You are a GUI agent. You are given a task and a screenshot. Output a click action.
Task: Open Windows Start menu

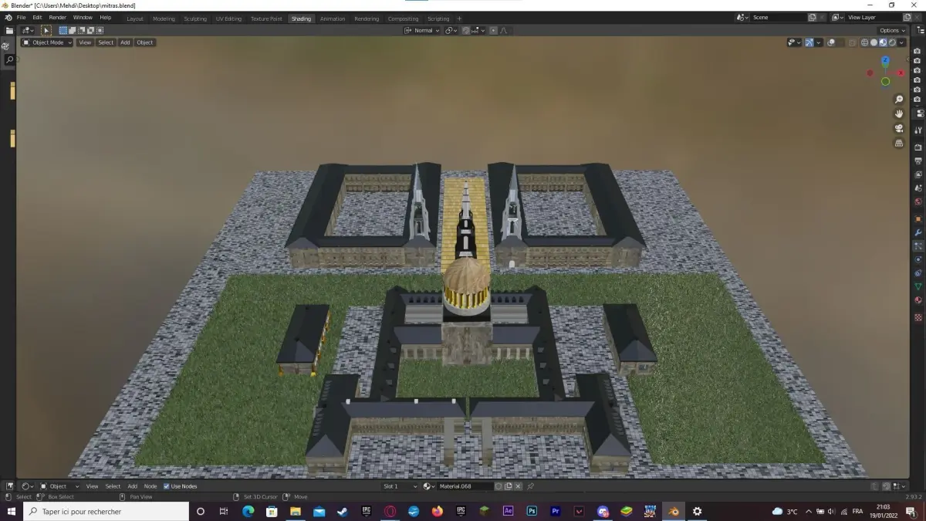tap(12, 511)
